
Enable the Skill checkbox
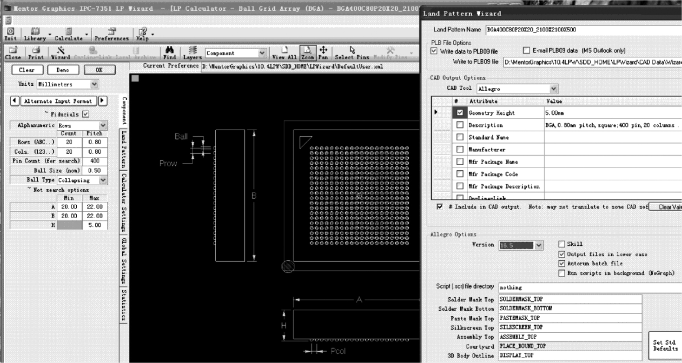click(x=562, y=244)
